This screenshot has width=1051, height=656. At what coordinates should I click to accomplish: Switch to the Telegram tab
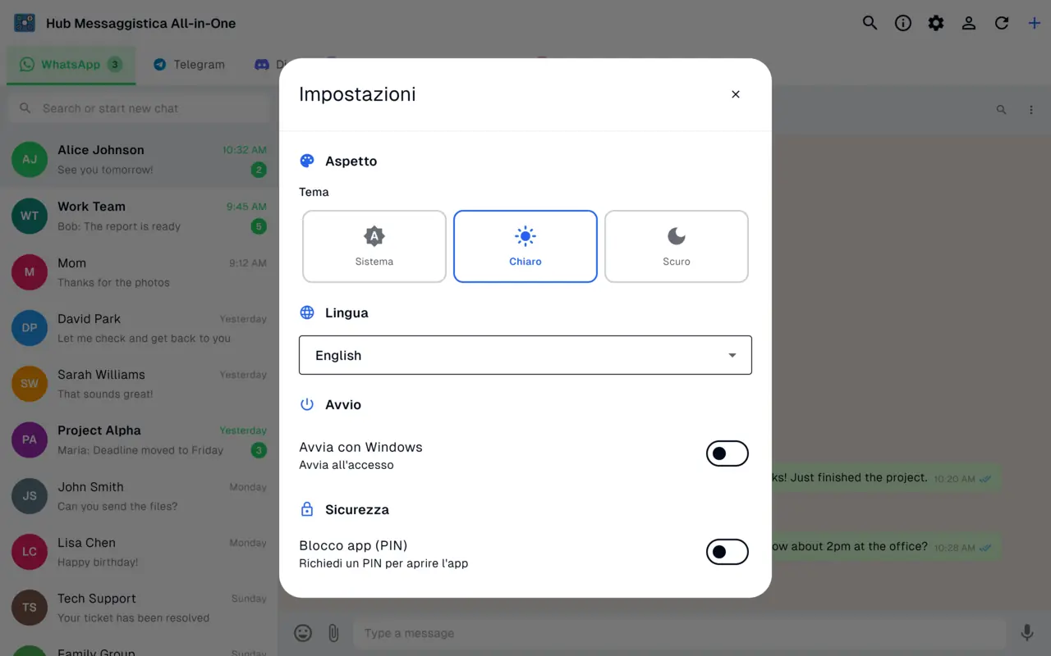click(x=189, y=65)
